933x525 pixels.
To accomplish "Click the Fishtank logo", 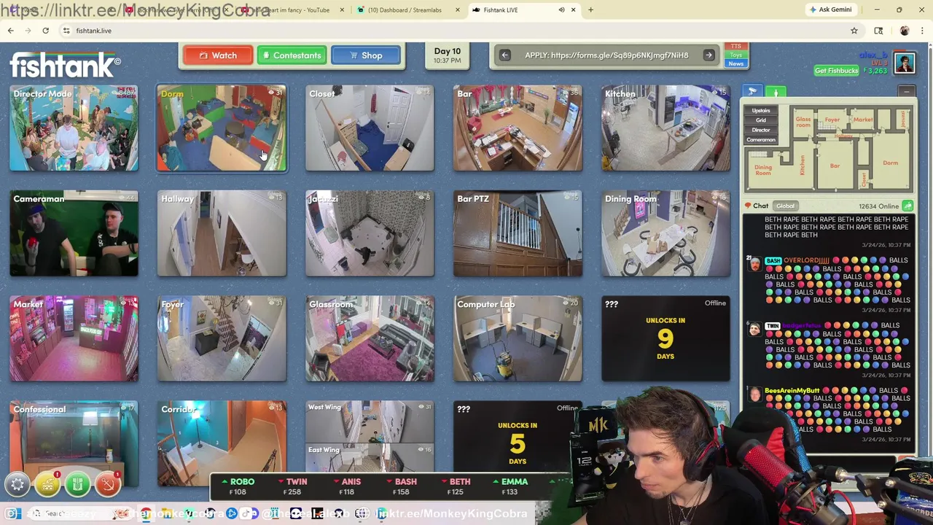I will tap(65, 65).
